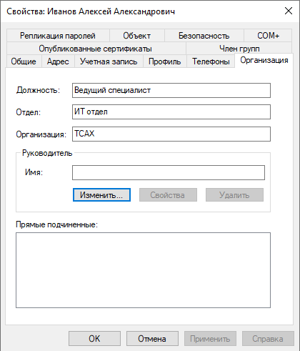Open the Профиль tab
Screen dimensions: 300x351
coord(165,61)
